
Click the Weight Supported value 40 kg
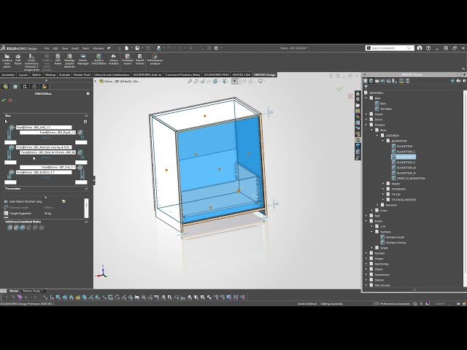(47, 214)
